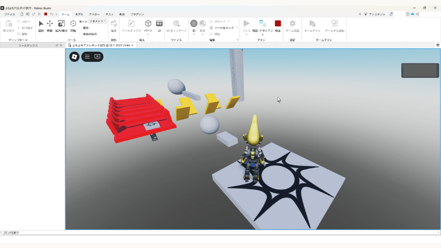Click the ツールをロック lock button
The image size is (441, 248).
point(222,28)
